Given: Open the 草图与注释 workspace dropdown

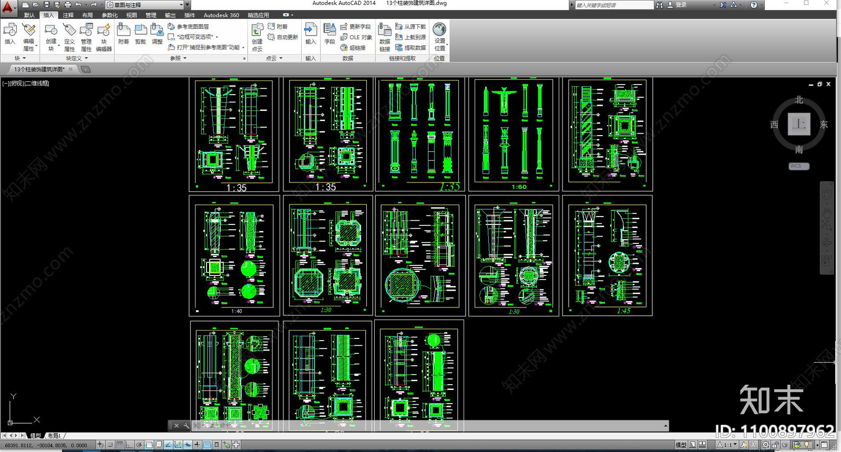Looking at the screenshot, I should (145, 5).
